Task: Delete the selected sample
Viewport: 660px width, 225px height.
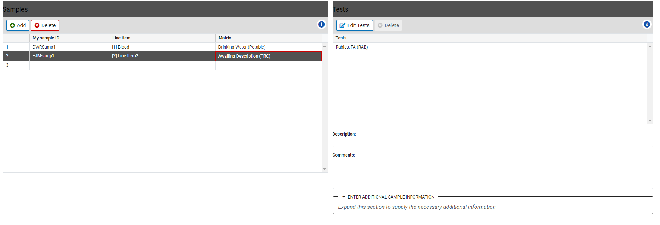Action: pos(45,25)
